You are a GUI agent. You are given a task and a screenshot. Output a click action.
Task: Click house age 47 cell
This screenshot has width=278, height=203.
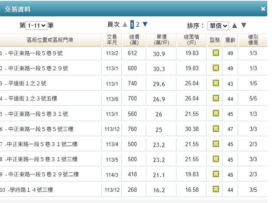(230, 129)
